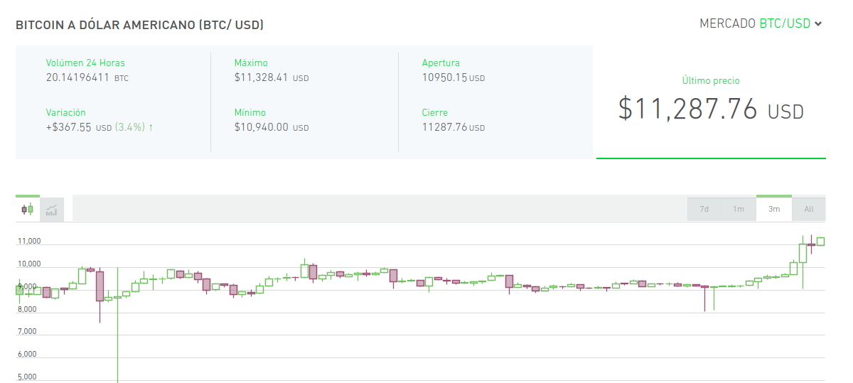Click the minimum value $10,940.00 USD
This screenshot has height=383, width=853.
click(x=272, y=127)
